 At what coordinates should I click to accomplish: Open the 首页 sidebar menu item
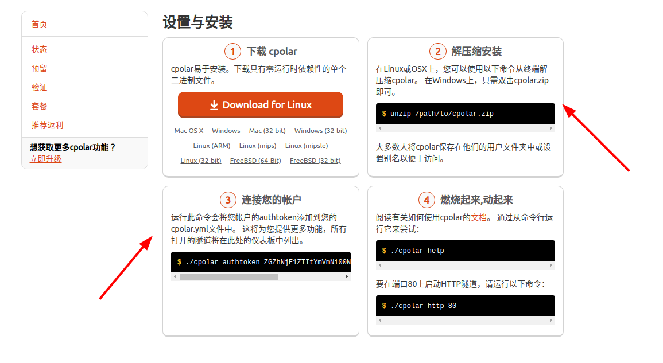pyautogui.click(x=40, y=24)
